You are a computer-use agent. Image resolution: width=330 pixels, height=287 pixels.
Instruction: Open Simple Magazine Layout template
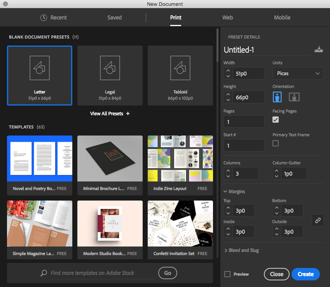(x=40, y=230)
